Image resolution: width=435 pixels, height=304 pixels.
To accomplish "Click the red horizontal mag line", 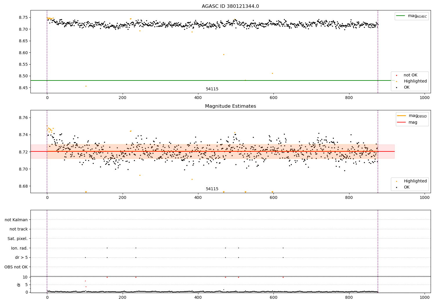I will (x=212, y=151).
